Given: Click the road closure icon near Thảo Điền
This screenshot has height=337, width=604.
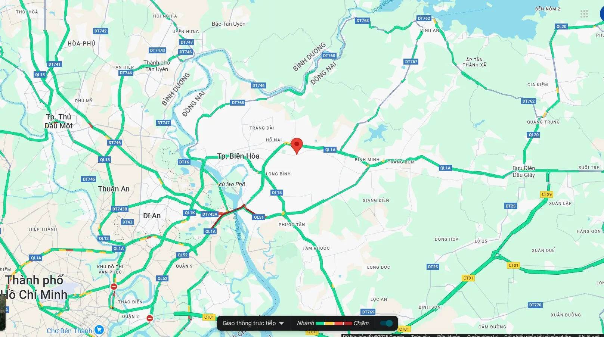Looking at the screenshot, I should coord(114,287).
